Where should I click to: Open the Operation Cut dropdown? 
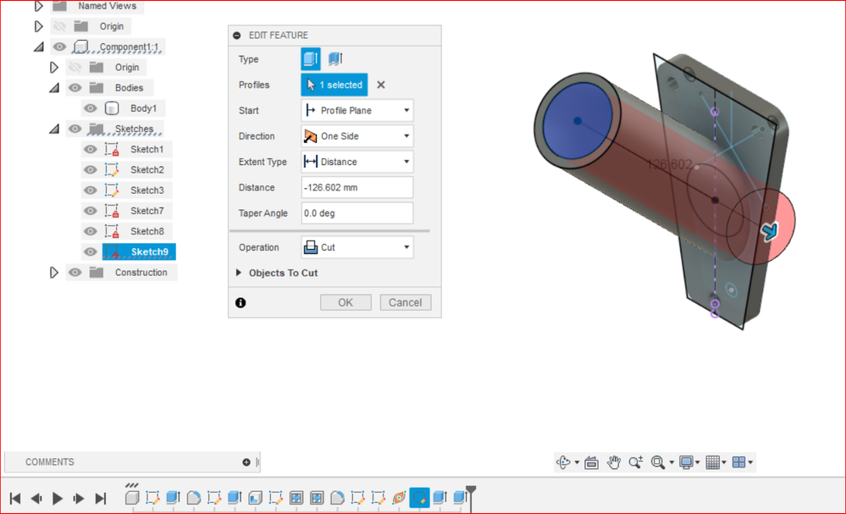tap(357, 247)
